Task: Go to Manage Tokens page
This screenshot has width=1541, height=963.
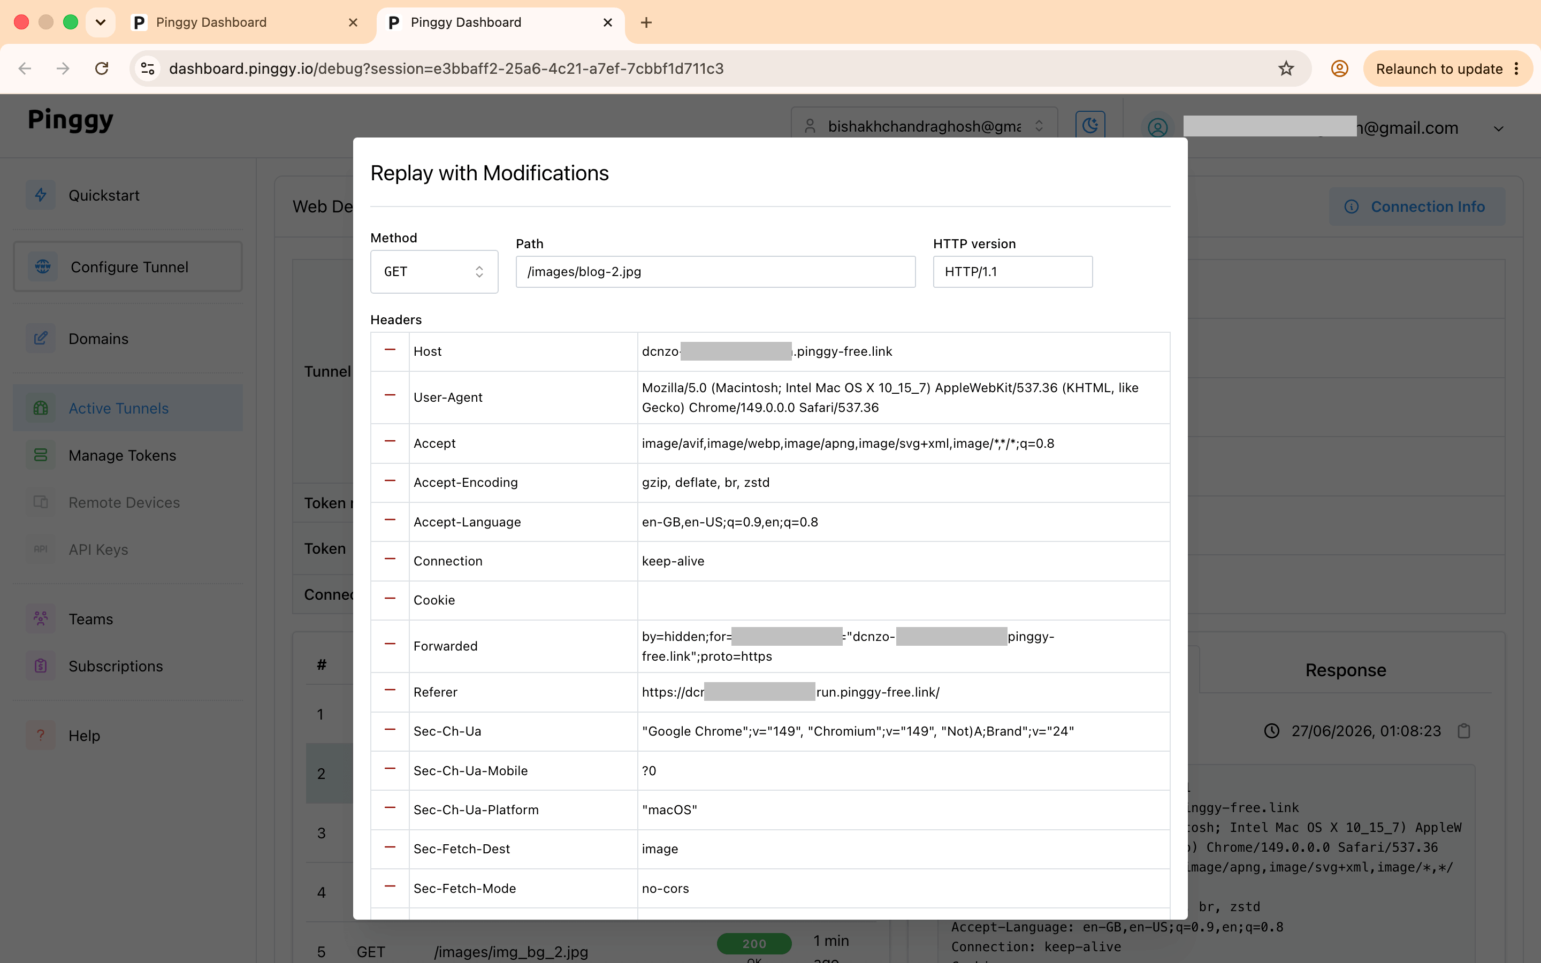Action: point(128,455)
